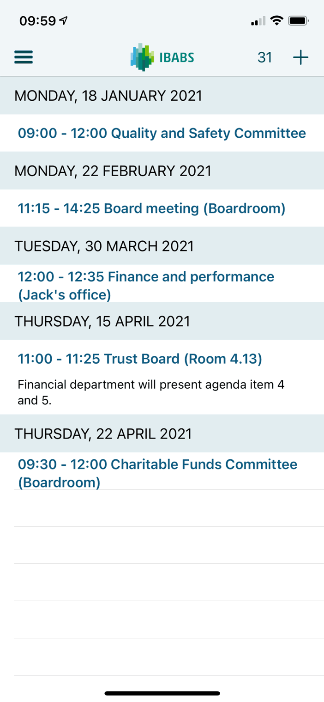Tap the IBABS logo

pyautogui.click(x=162, y=57)
